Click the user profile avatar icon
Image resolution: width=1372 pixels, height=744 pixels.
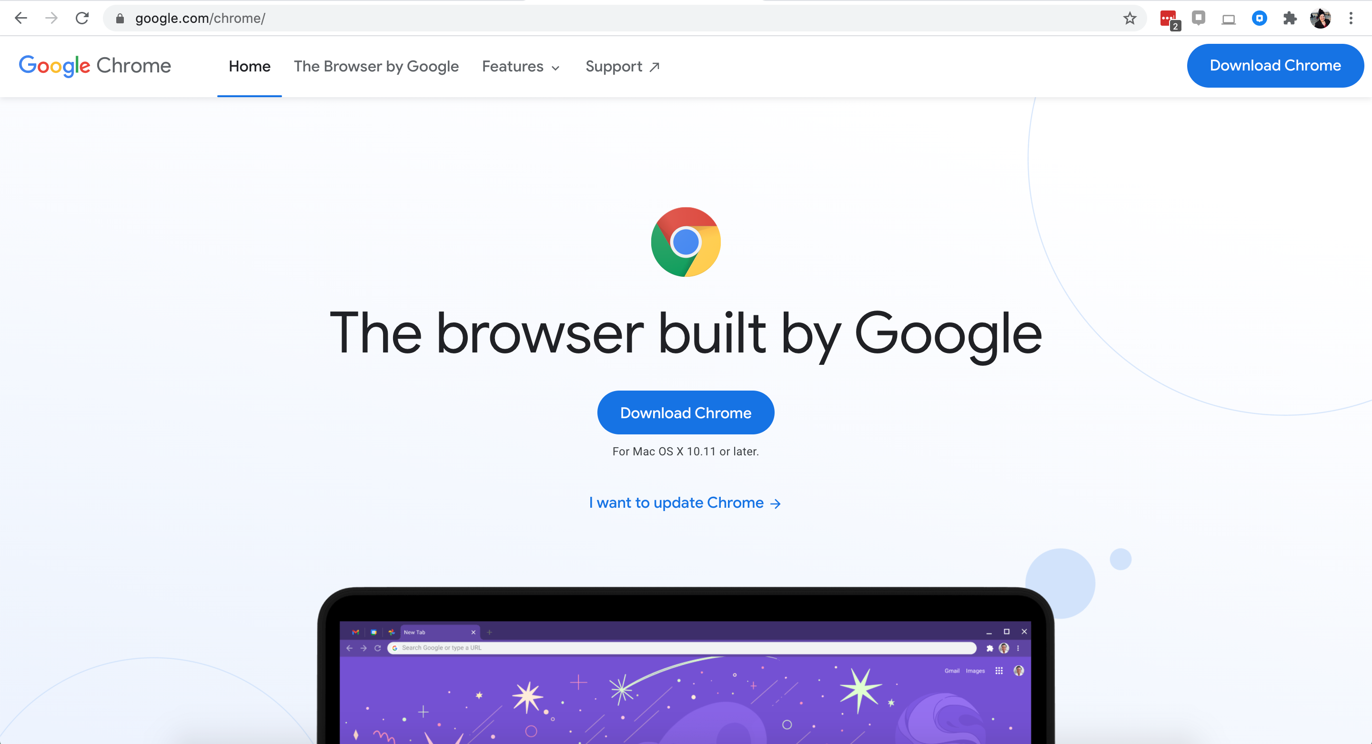(1320, 18)
